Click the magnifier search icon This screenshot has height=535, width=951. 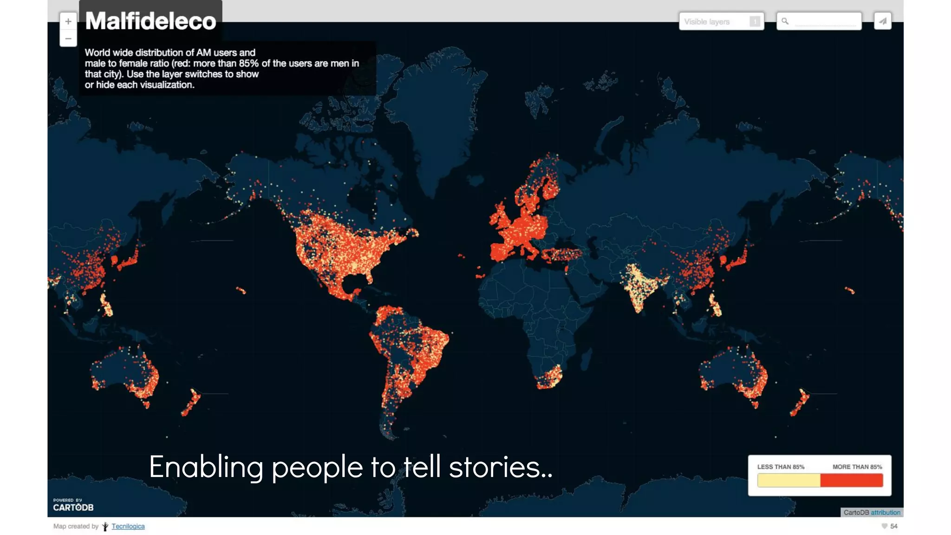(x=785, y=21)
